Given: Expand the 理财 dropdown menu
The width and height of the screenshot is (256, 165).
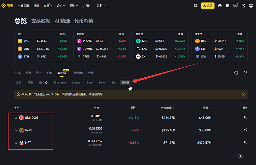Looking at the screenshot, I should 74,6.
